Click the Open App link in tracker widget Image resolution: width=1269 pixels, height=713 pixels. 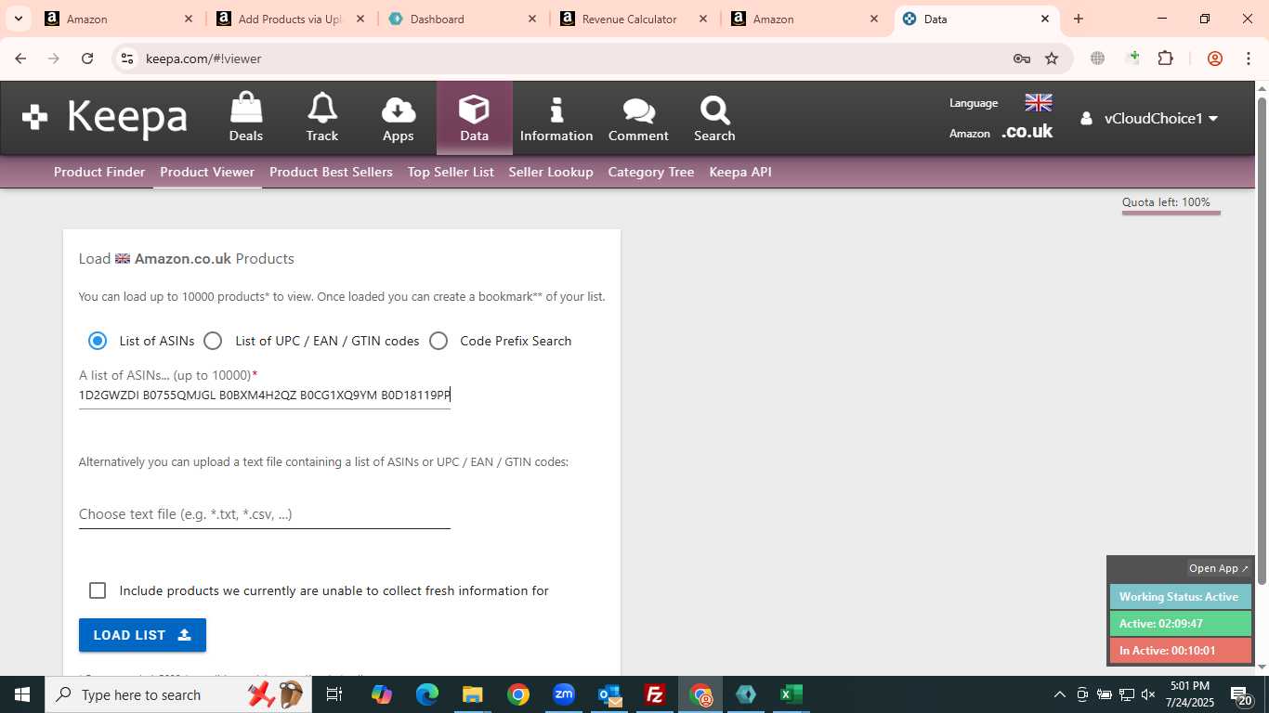[1219, 568]
